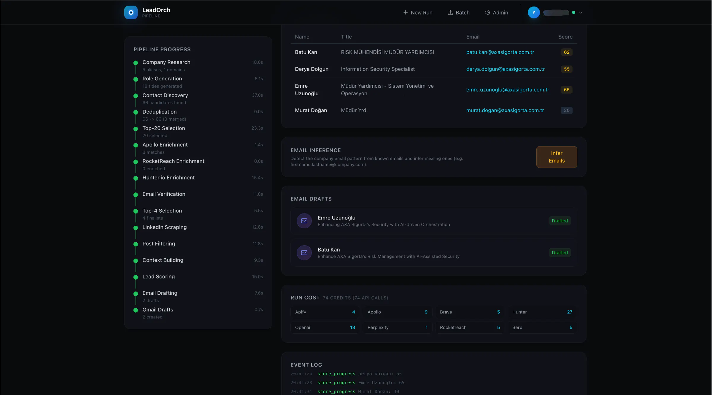Viewport: 712px width, 395px height.
Task: Click the Email Drafting step status dot
Action: point(136,294)
